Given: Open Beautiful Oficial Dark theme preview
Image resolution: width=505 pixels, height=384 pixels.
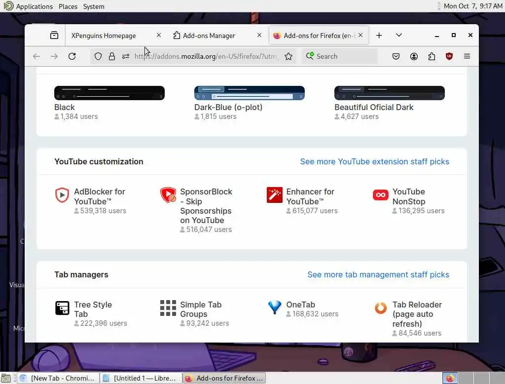Looking at the screenshot, I should pyautogui.click(x=390, y=93).
